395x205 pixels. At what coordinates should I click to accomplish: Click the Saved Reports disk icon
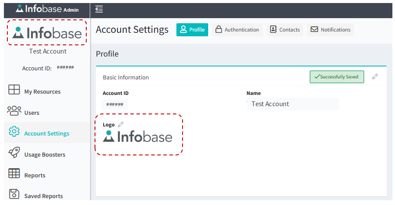[x=14, y=194]
